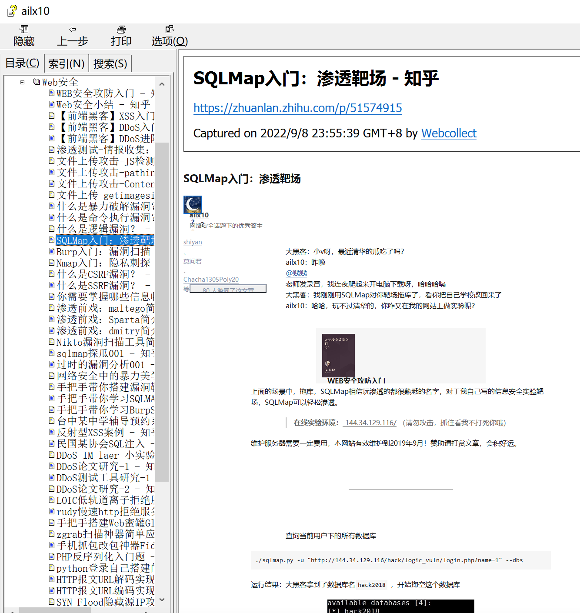Click page icon beside 手机抓包改包神器

[52, 545]
